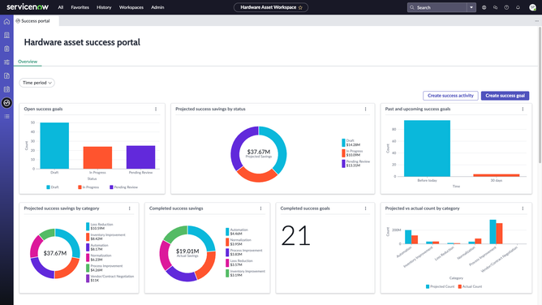
Task: Open the options menu for Projected success savings by status
Action: point(365,110)
